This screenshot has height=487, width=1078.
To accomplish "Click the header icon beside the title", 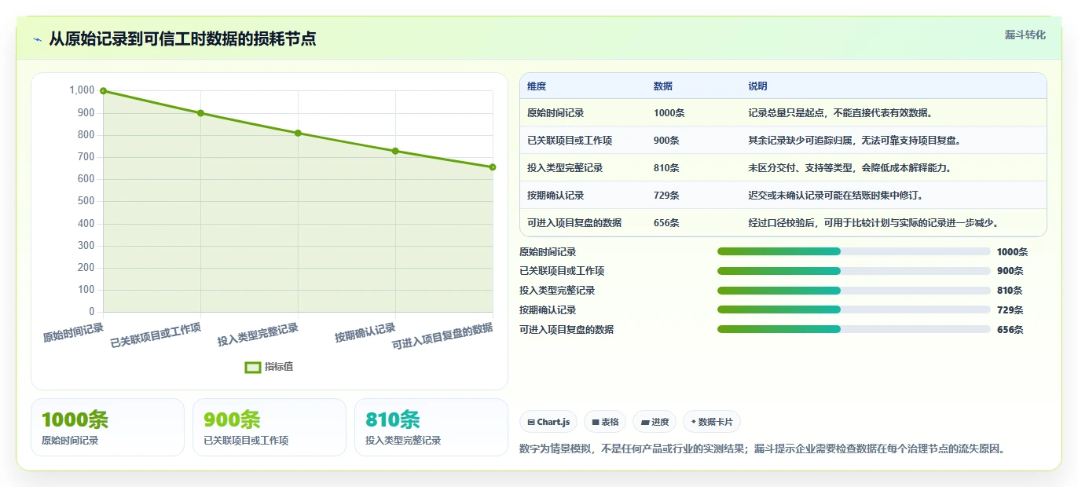I will tap(37, 39).
